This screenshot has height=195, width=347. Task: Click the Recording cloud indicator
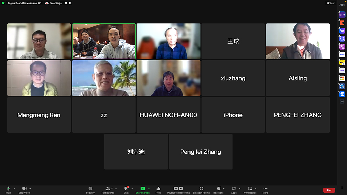pyautogui.click(x=53, y=3)
